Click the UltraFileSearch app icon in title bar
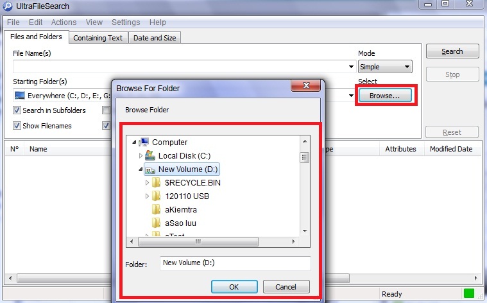The image size is (487, 303). (8, 6)
